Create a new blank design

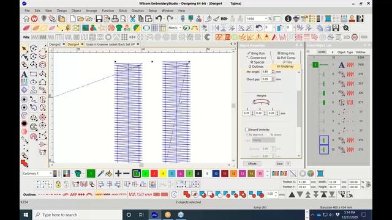point(73,19)
